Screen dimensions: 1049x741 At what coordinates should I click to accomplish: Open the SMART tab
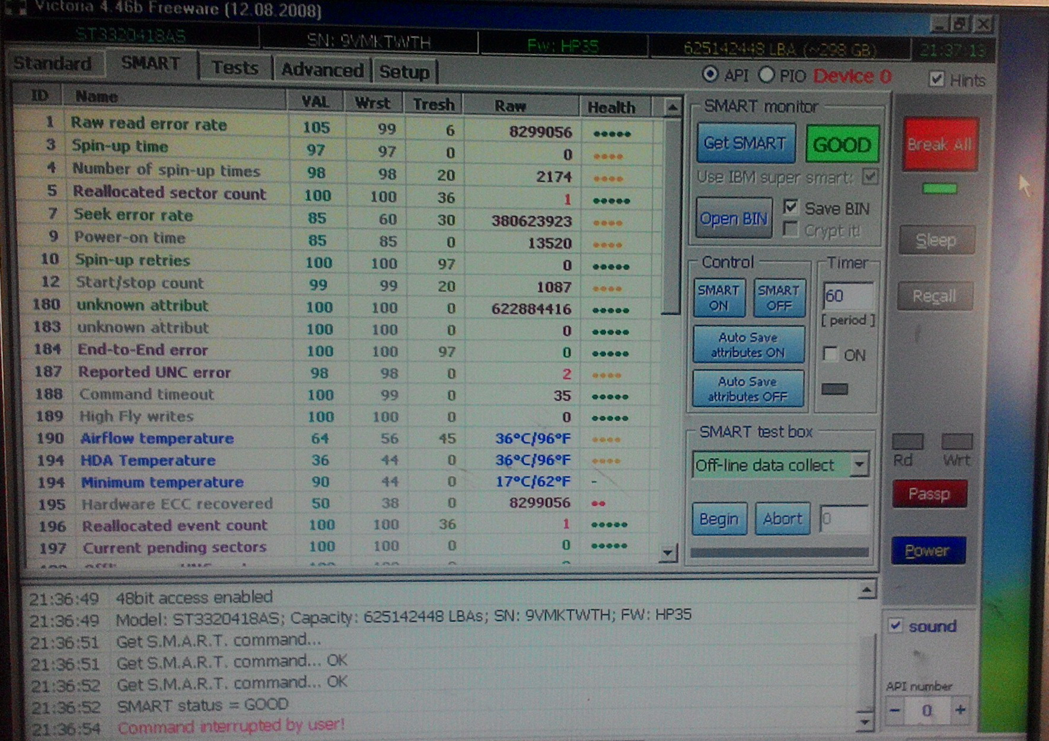point(151,63)
